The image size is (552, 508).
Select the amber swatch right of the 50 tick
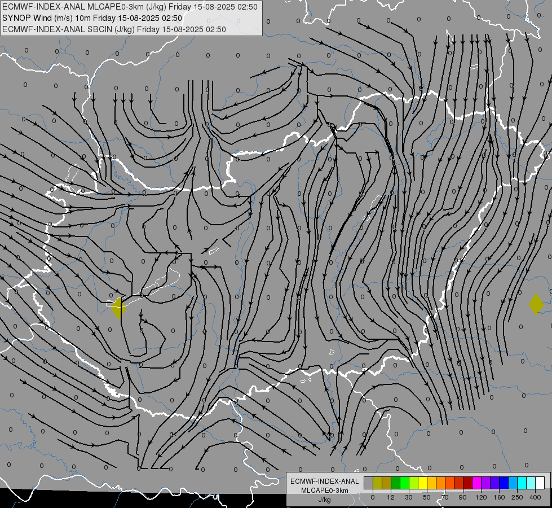(431, 483)
